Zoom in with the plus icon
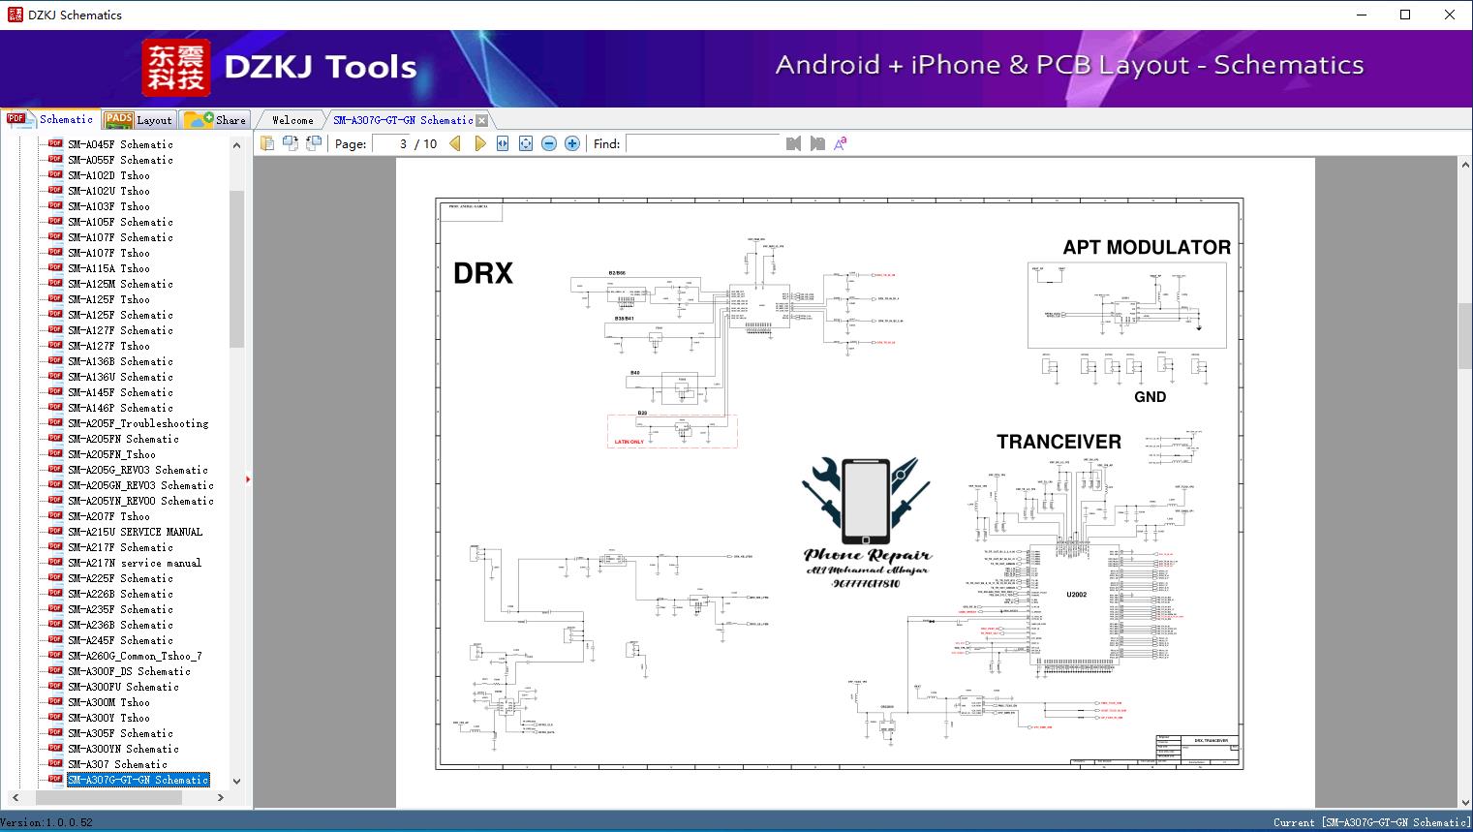This screenshot has width=1473, height=832. [x=572, y=143]
